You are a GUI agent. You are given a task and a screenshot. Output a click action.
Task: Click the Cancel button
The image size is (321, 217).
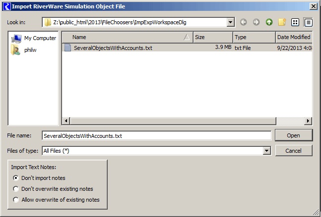tap(294, 151)
